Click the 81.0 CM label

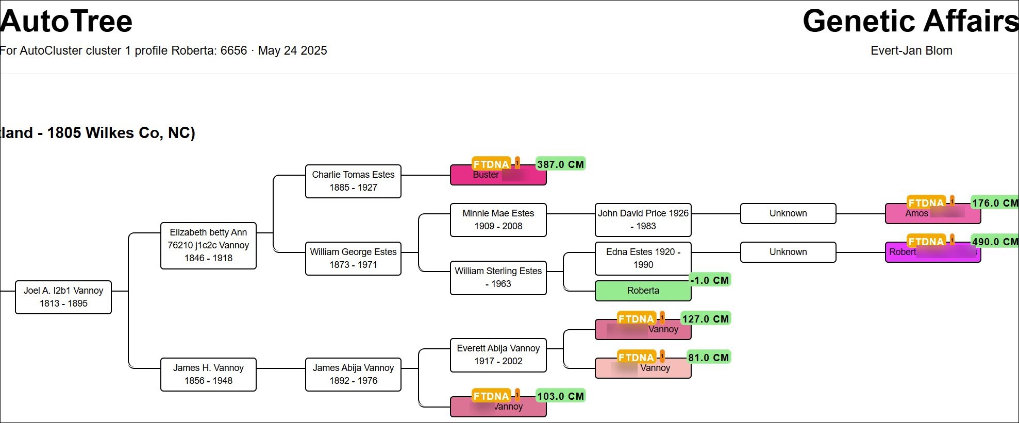click(x=709, y=357)
